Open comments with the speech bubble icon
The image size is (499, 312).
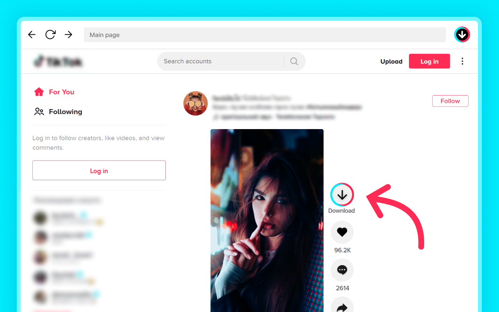342,270
